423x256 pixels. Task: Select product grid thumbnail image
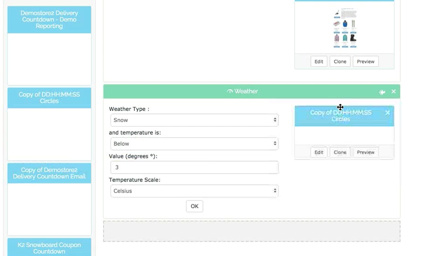(x=345, y=28)
